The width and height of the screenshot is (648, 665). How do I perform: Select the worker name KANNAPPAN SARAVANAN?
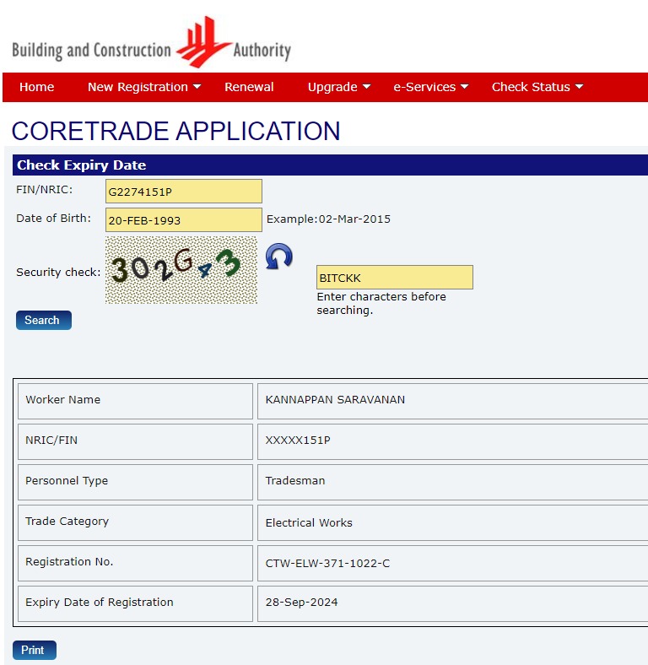point(335,400)
